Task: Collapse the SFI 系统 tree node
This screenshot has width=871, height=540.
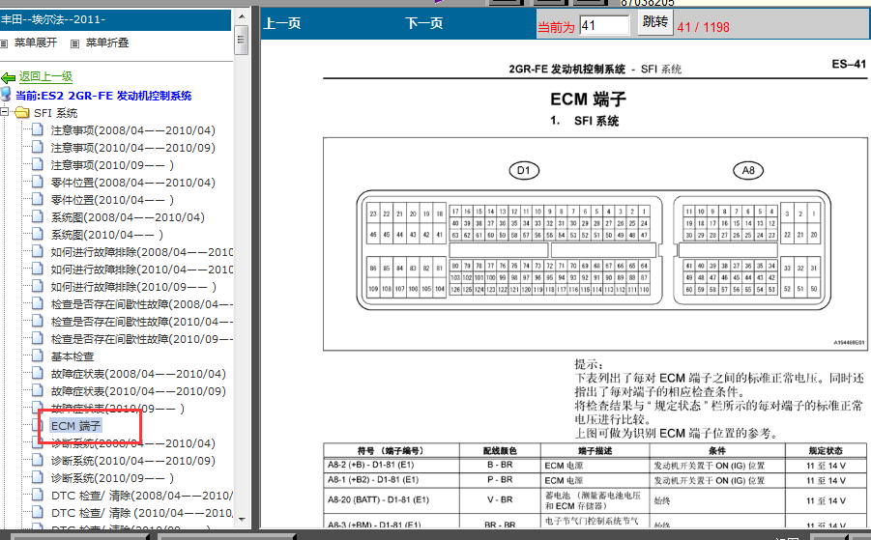Action: point(5,111)
